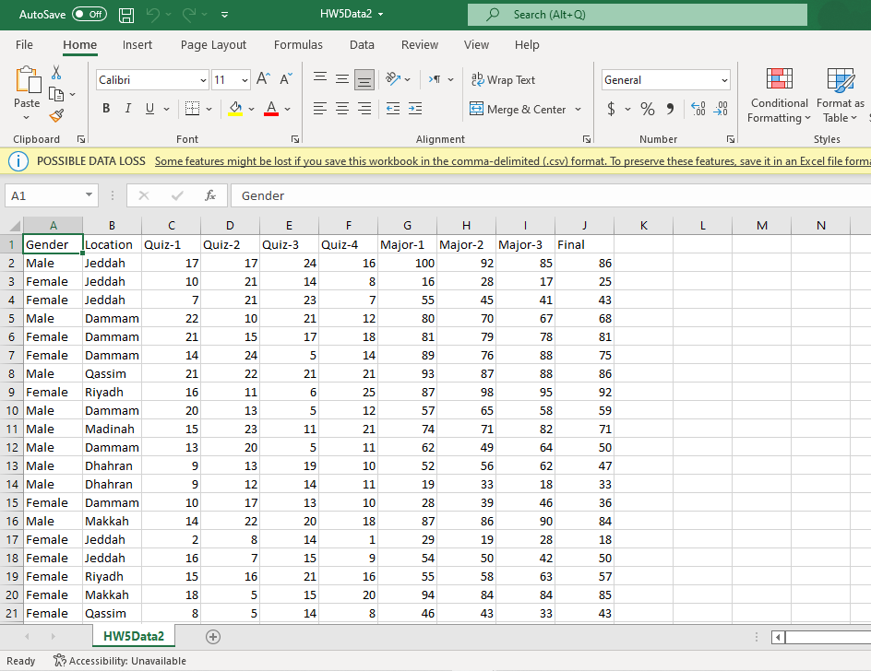This screenshot has width=871, height=671.
Task: Click the Insert Function fx icon
Action: click(x=210, y=195)
